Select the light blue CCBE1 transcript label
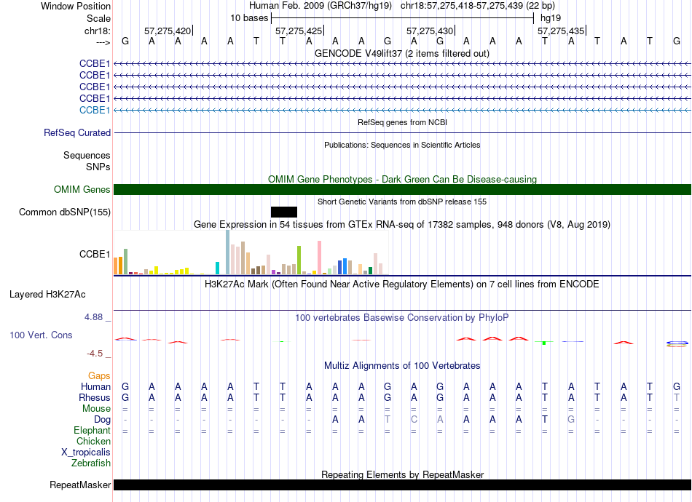The image size is (692, 502). 95,110
